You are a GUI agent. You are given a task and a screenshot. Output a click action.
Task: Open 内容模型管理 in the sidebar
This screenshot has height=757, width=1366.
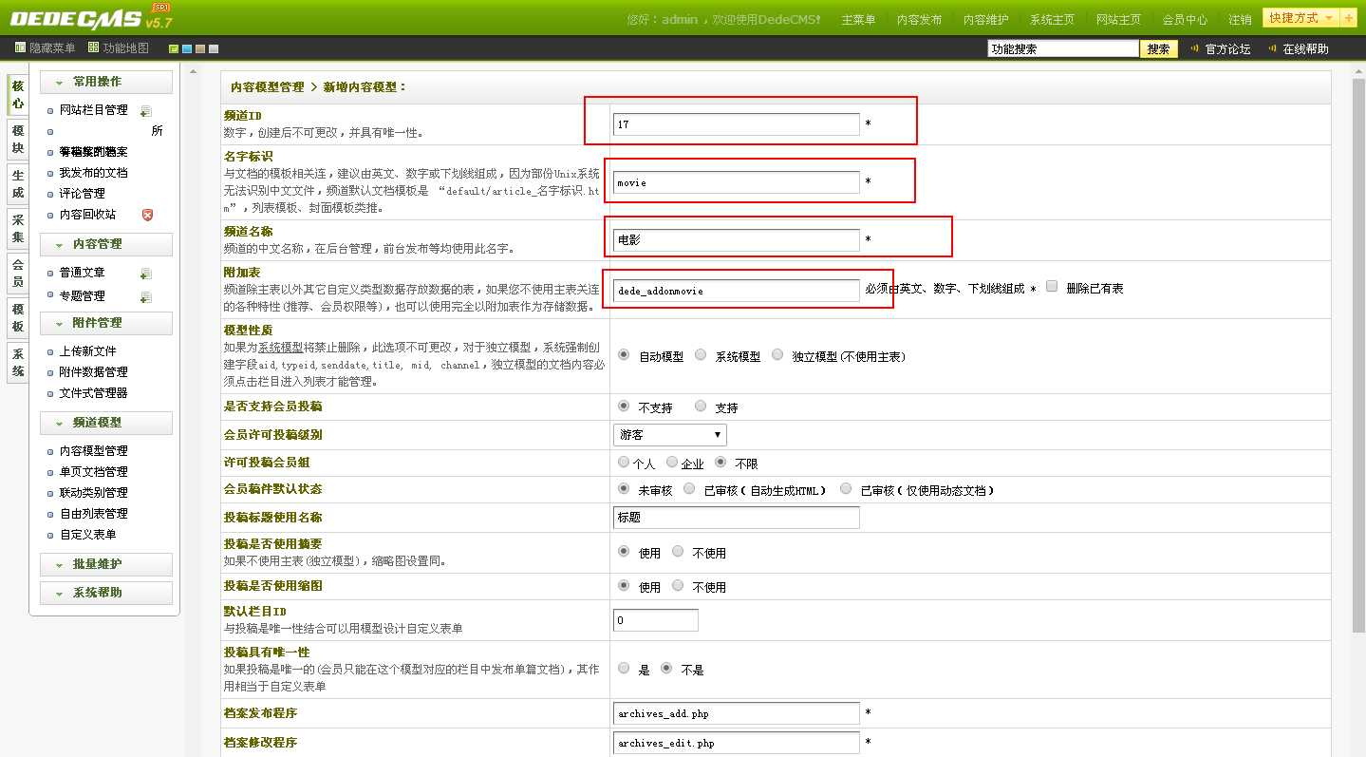click(93, 451)
